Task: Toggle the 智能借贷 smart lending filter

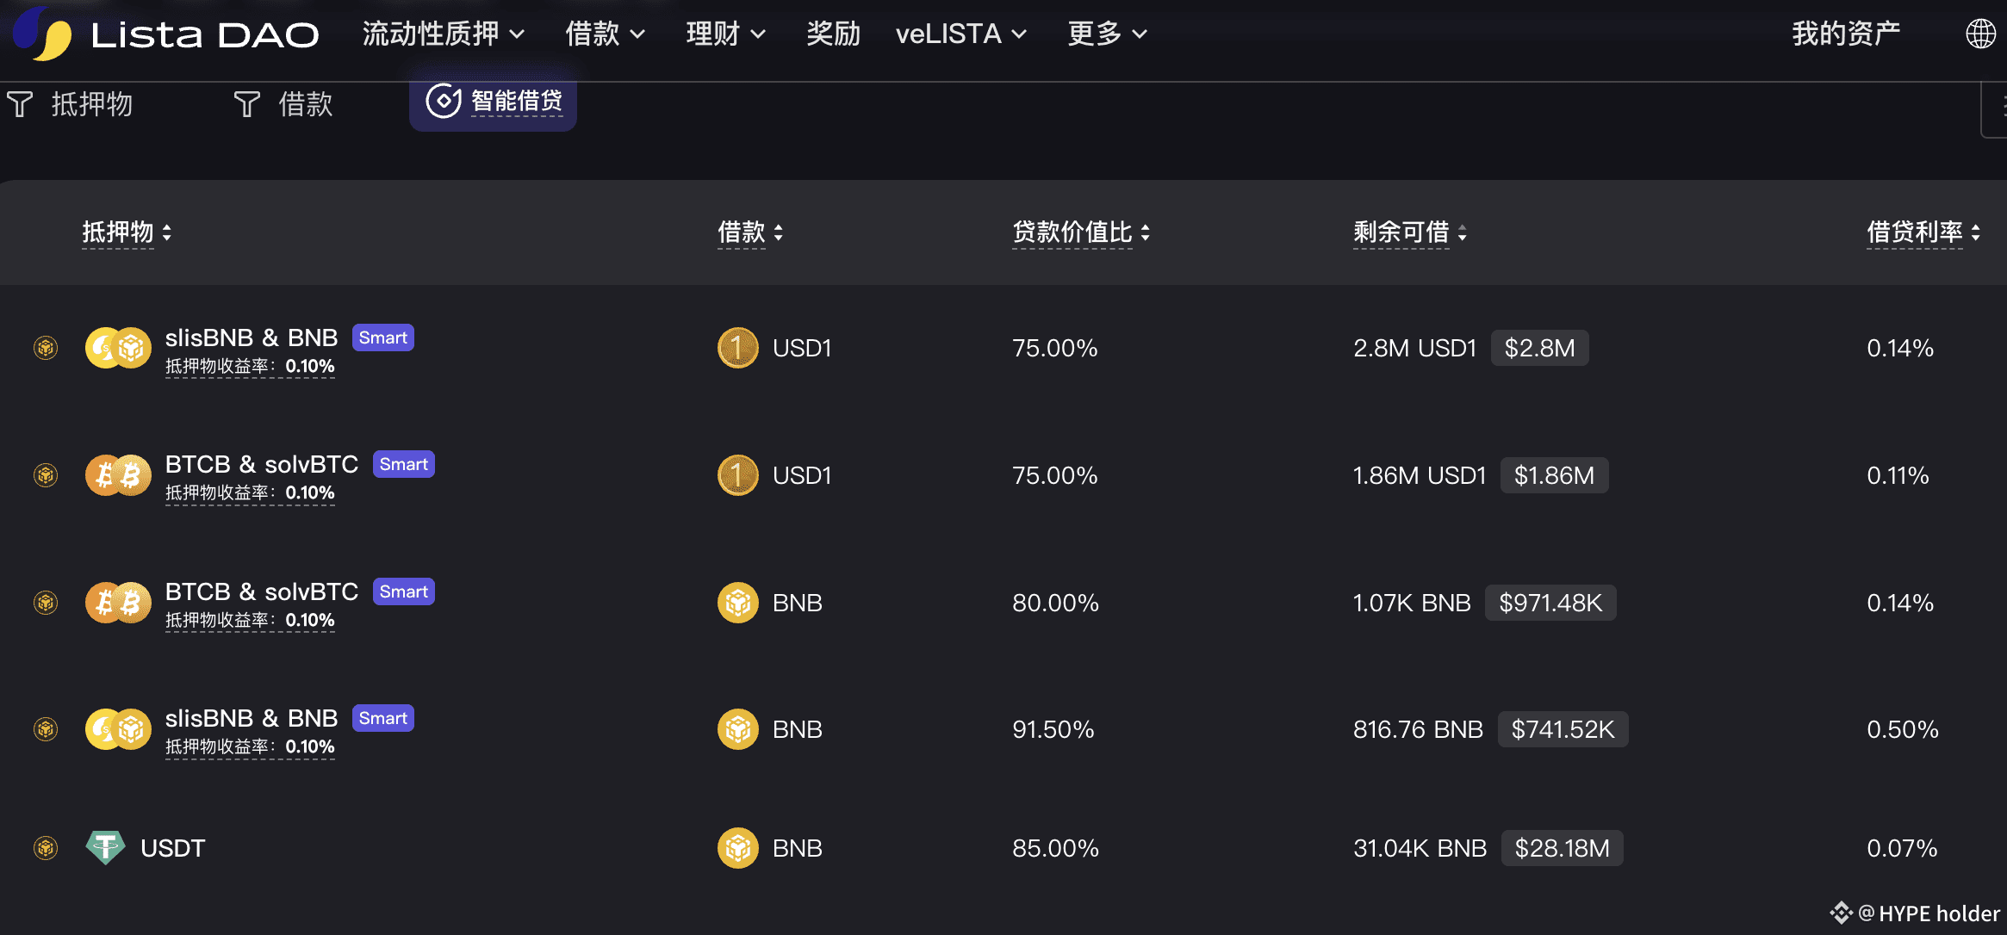Action: [x=493, y=102]
